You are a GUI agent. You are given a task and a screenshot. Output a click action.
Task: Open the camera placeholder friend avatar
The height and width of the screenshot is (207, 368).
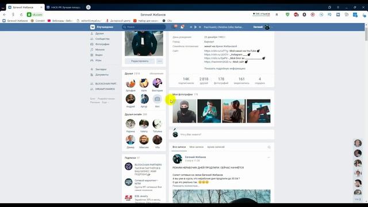click(157, 99)
